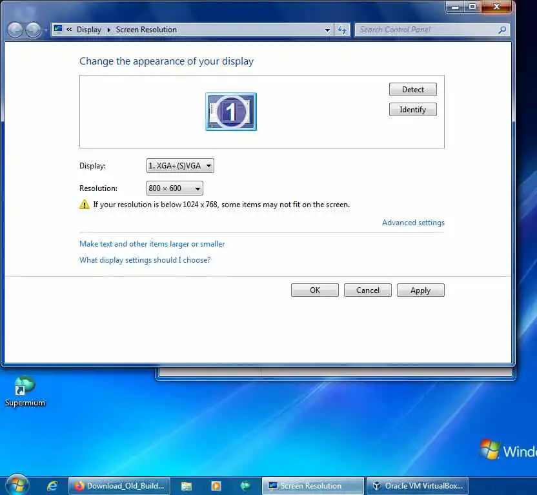
Task: Open the address bar history dropdown arrow
Action: tap(327, 30)
